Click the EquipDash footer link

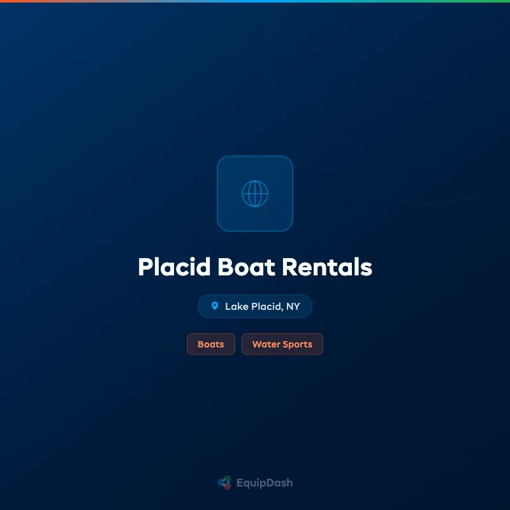[255, 483]
